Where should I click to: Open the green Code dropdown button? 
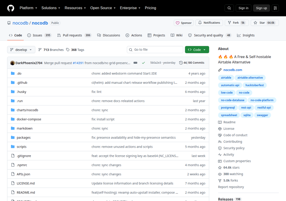tap(197, 50)
